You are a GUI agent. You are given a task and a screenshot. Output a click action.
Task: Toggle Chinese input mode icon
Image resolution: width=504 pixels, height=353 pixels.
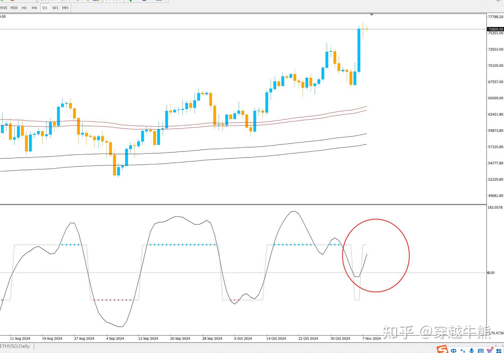click(x=454, y=351)
